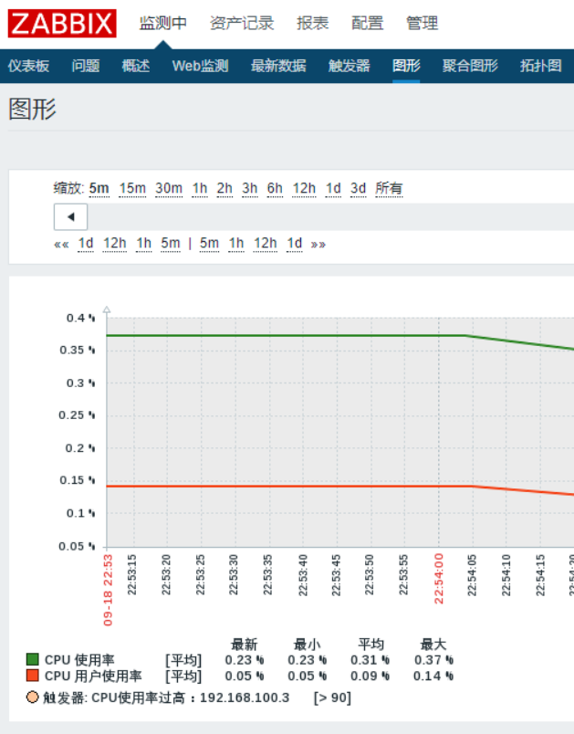Click the orange 触发器 legend circle
Viewport: 574px width, 734px height.
(32, 697)
